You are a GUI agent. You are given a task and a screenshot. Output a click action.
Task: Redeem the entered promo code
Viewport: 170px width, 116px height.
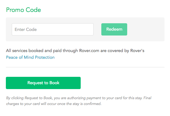click(x=114, y=29)
